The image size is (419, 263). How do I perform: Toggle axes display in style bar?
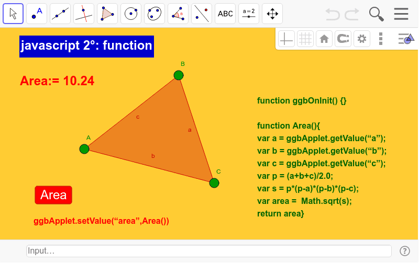pos(286,39)
